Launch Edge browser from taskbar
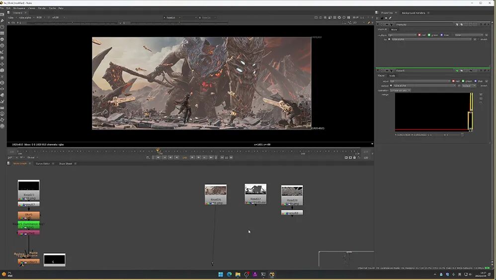The image size is (496, 280). coord(229,275)
